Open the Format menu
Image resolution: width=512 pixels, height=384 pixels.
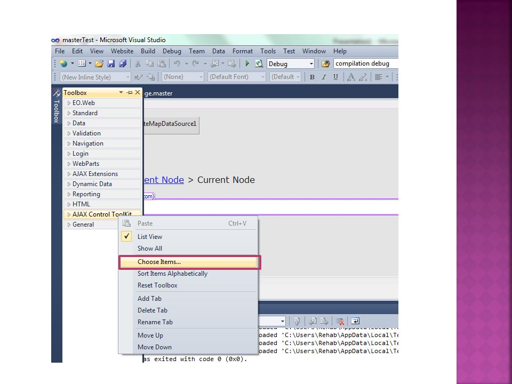pos(243,51)
